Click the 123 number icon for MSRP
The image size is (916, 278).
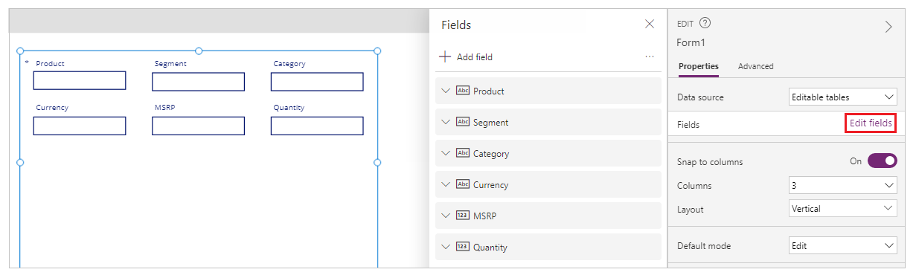point(463,216)
